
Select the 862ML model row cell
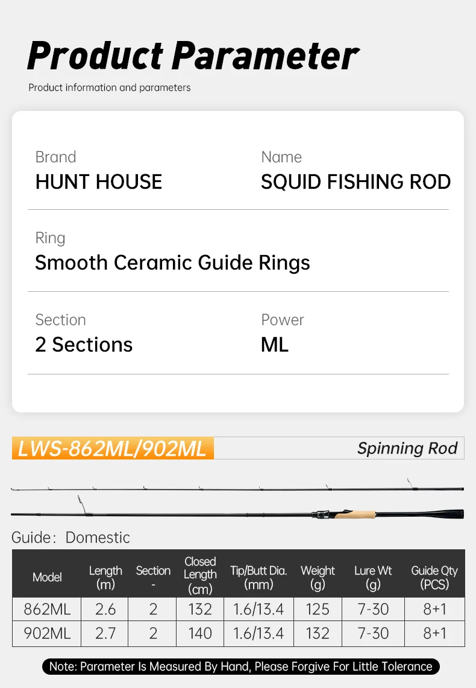47,609
